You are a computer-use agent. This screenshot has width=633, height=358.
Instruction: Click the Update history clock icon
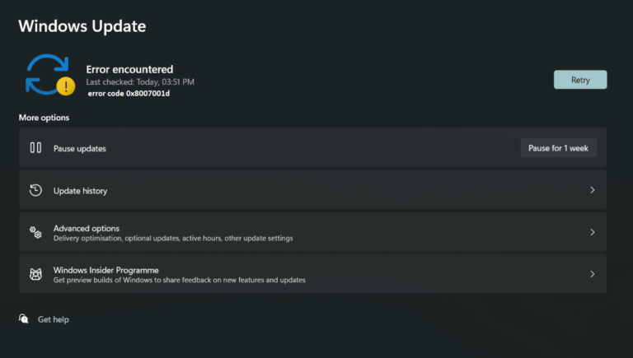(x=35, y=190)
